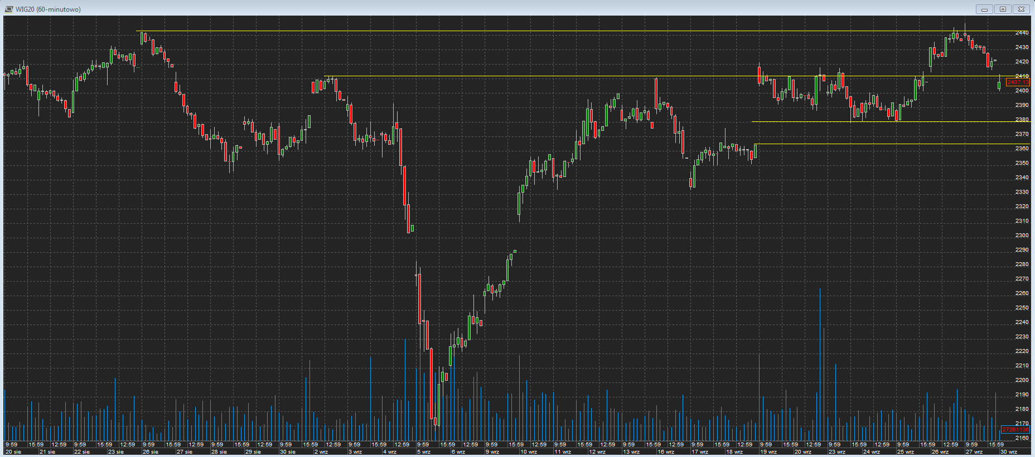Screen dimensions: 1035x457
Task: Click the 2180 price axis label
Action: [x=1022, y=409]
